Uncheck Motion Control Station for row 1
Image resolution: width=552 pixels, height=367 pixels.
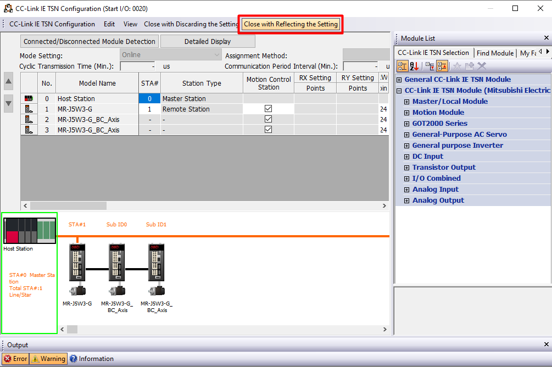268,109
